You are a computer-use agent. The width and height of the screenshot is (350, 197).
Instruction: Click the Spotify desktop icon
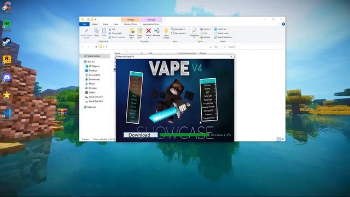[7, 25]
